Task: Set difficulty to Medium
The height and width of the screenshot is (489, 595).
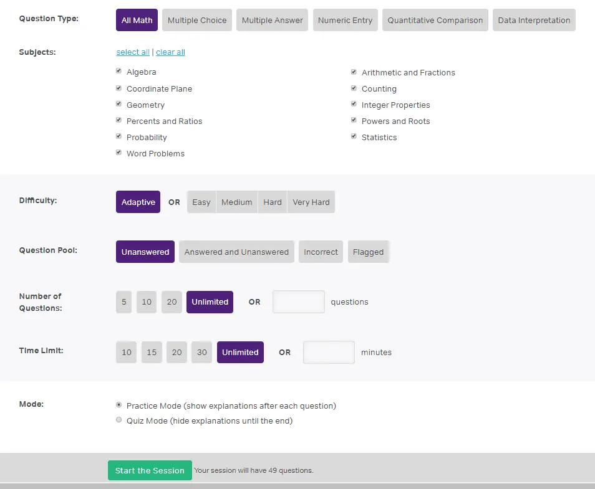Action: pos(237,202)
